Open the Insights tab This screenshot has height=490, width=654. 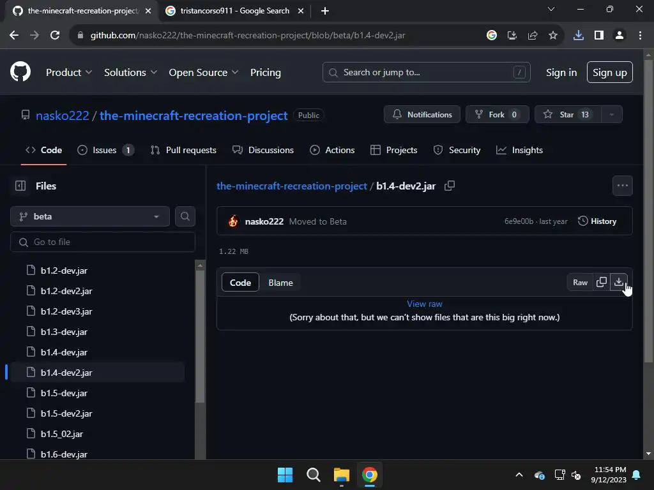tap(519, 150)
